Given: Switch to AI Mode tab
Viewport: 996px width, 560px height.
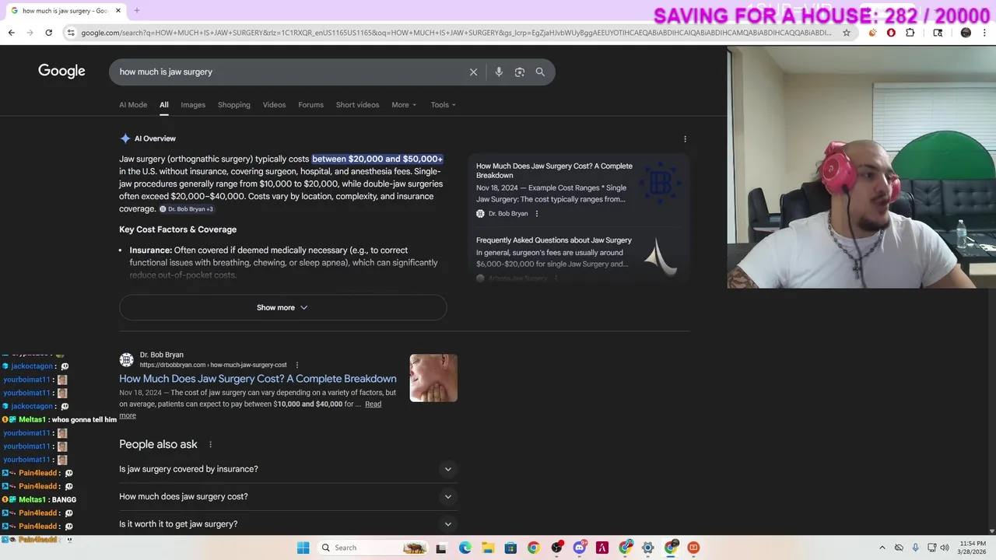Looking at the screenshot, I should tap(133, 105).
